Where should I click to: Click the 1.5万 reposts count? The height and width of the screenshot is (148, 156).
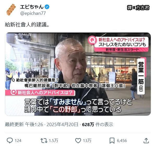point(53,140)
